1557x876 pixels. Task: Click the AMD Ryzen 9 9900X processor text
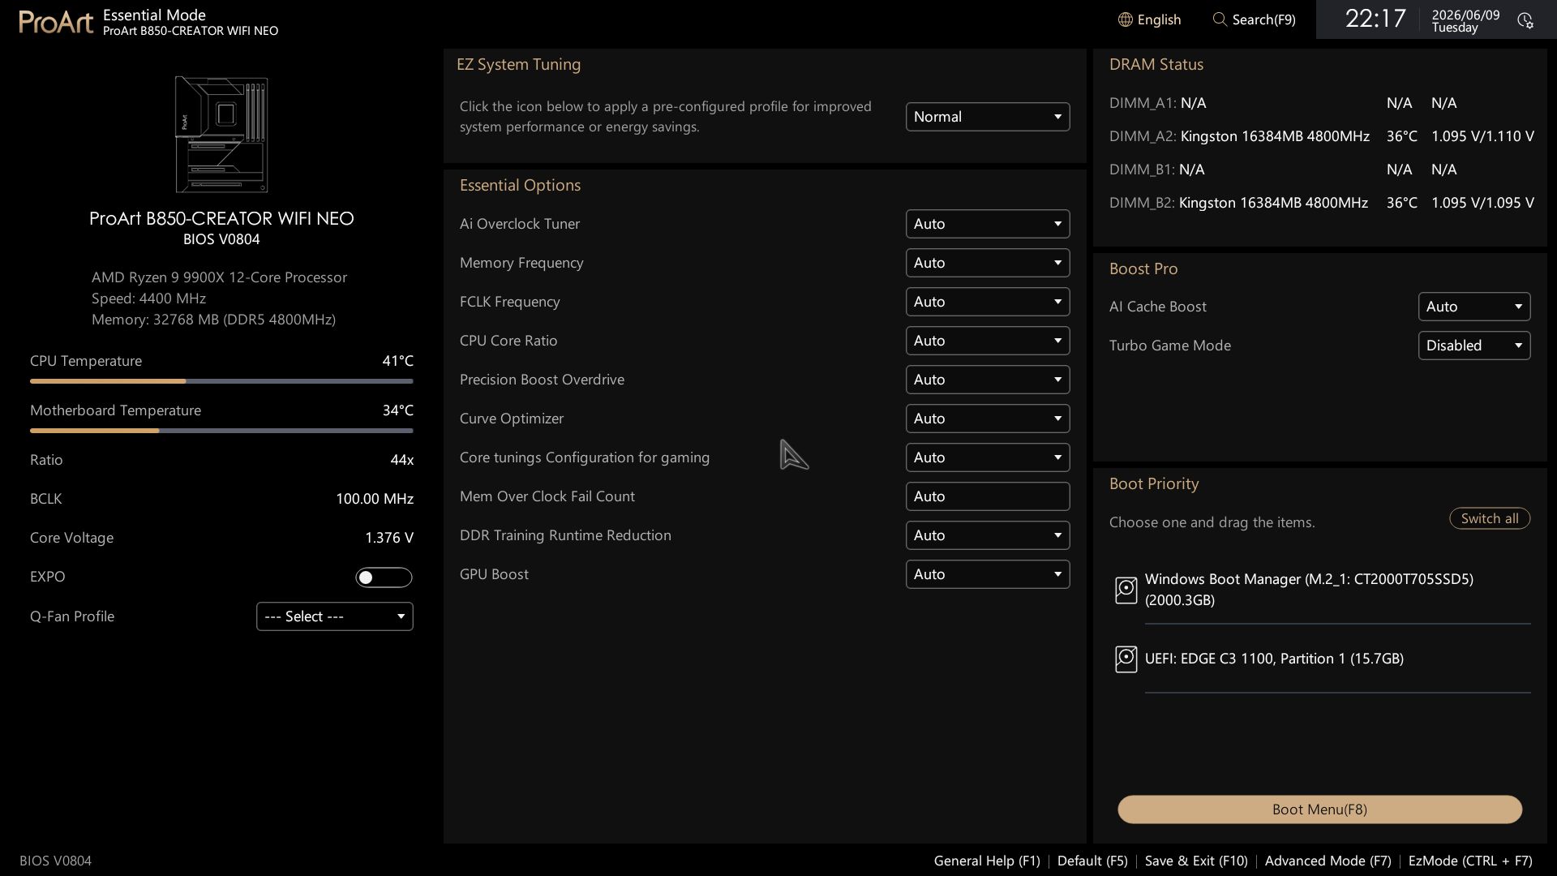[219, 277]
